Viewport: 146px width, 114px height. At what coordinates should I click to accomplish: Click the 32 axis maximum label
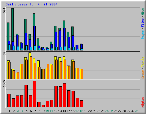tap(4, 54)
